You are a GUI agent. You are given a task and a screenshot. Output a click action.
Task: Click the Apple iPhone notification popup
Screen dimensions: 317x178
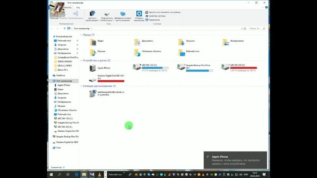pos(235,160)
